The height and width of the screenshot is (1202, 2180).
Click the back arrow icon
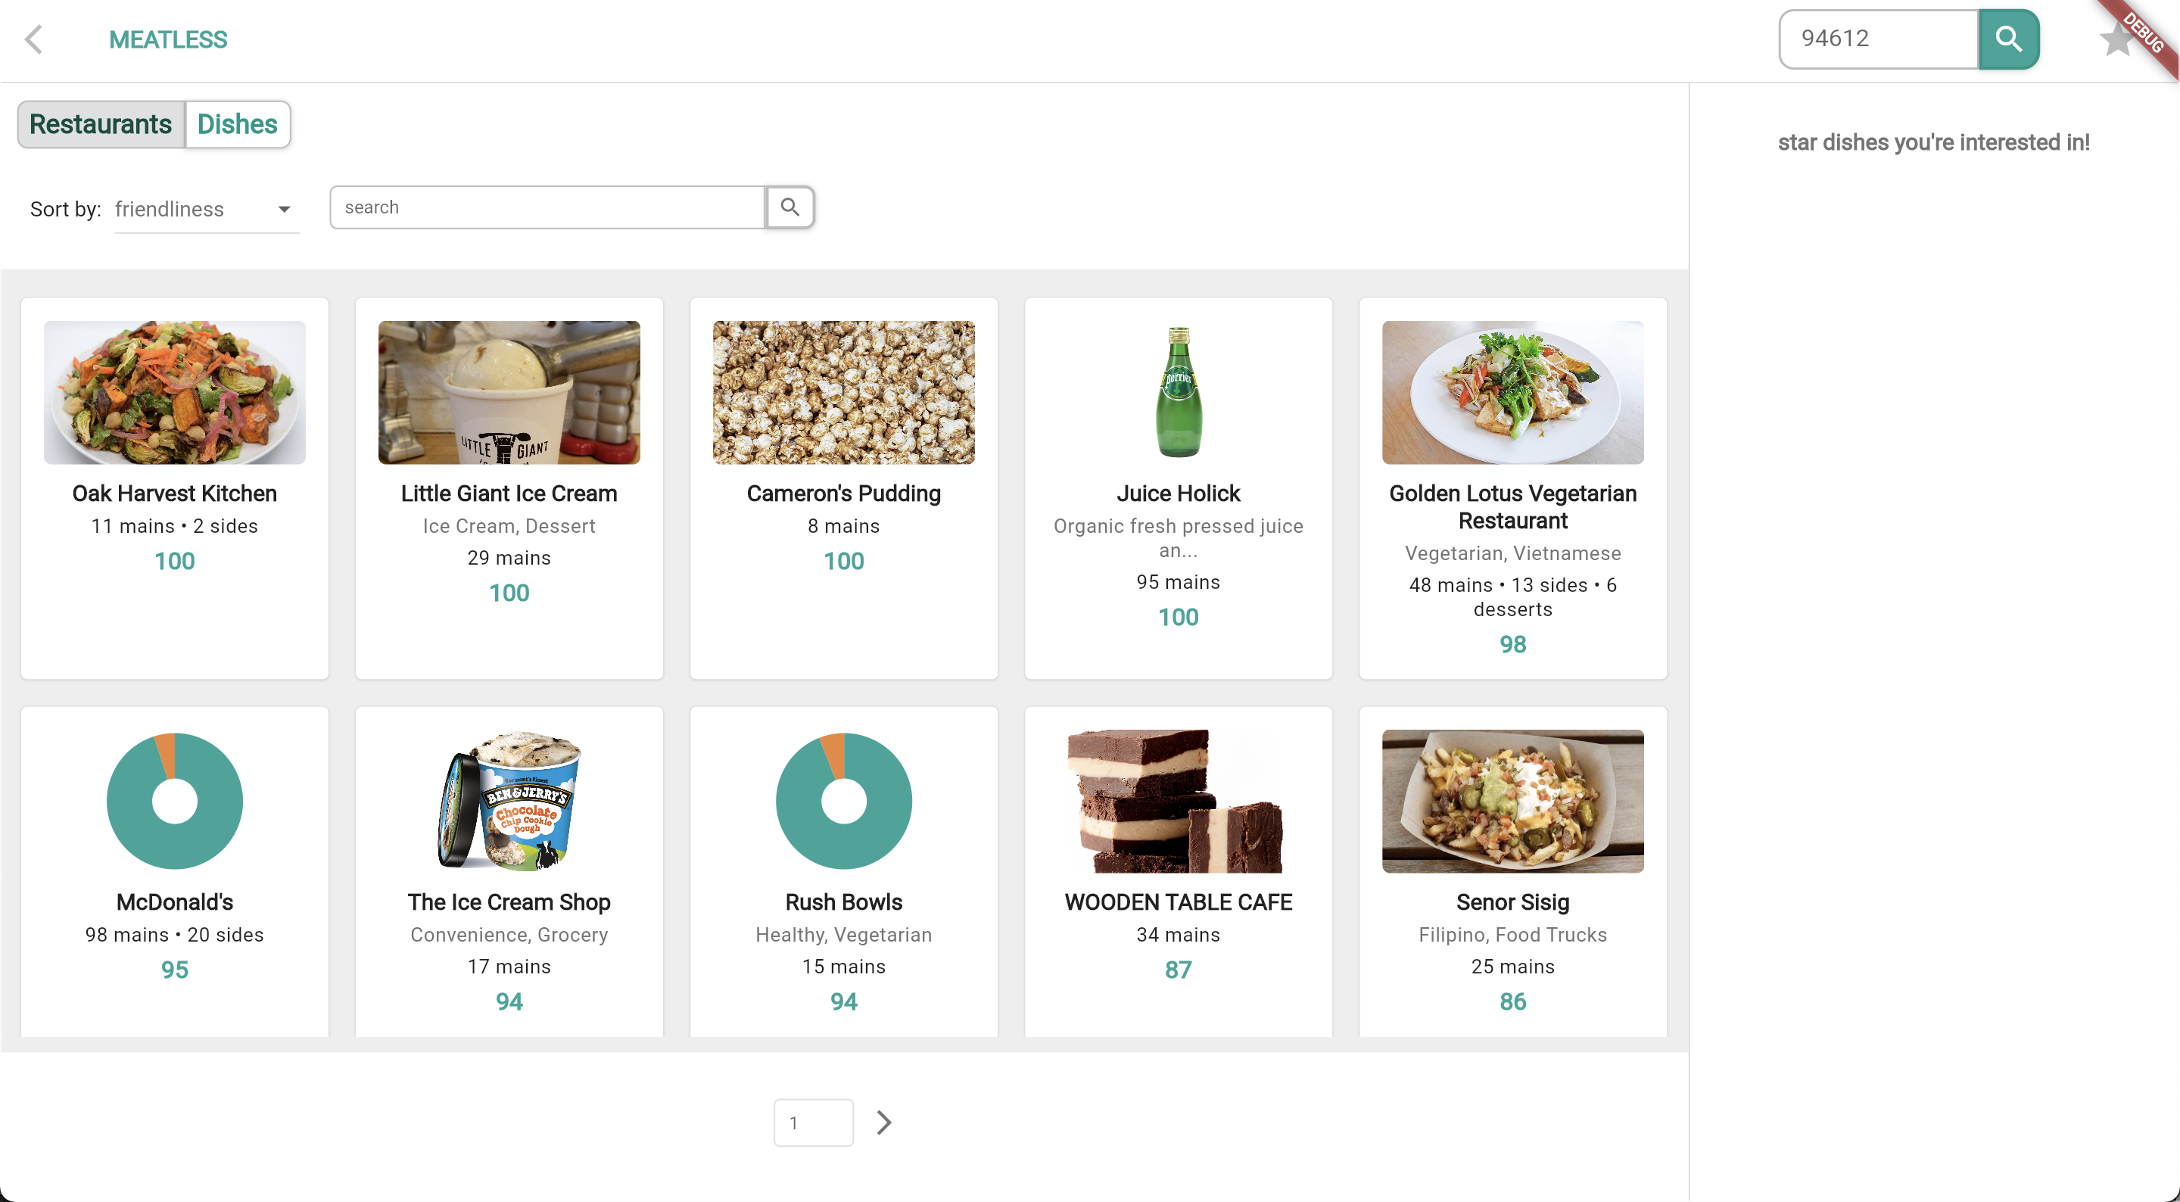(34, 39)
